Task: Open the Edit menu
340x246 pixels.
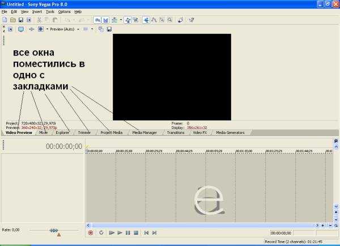Action: coord(14,12)
